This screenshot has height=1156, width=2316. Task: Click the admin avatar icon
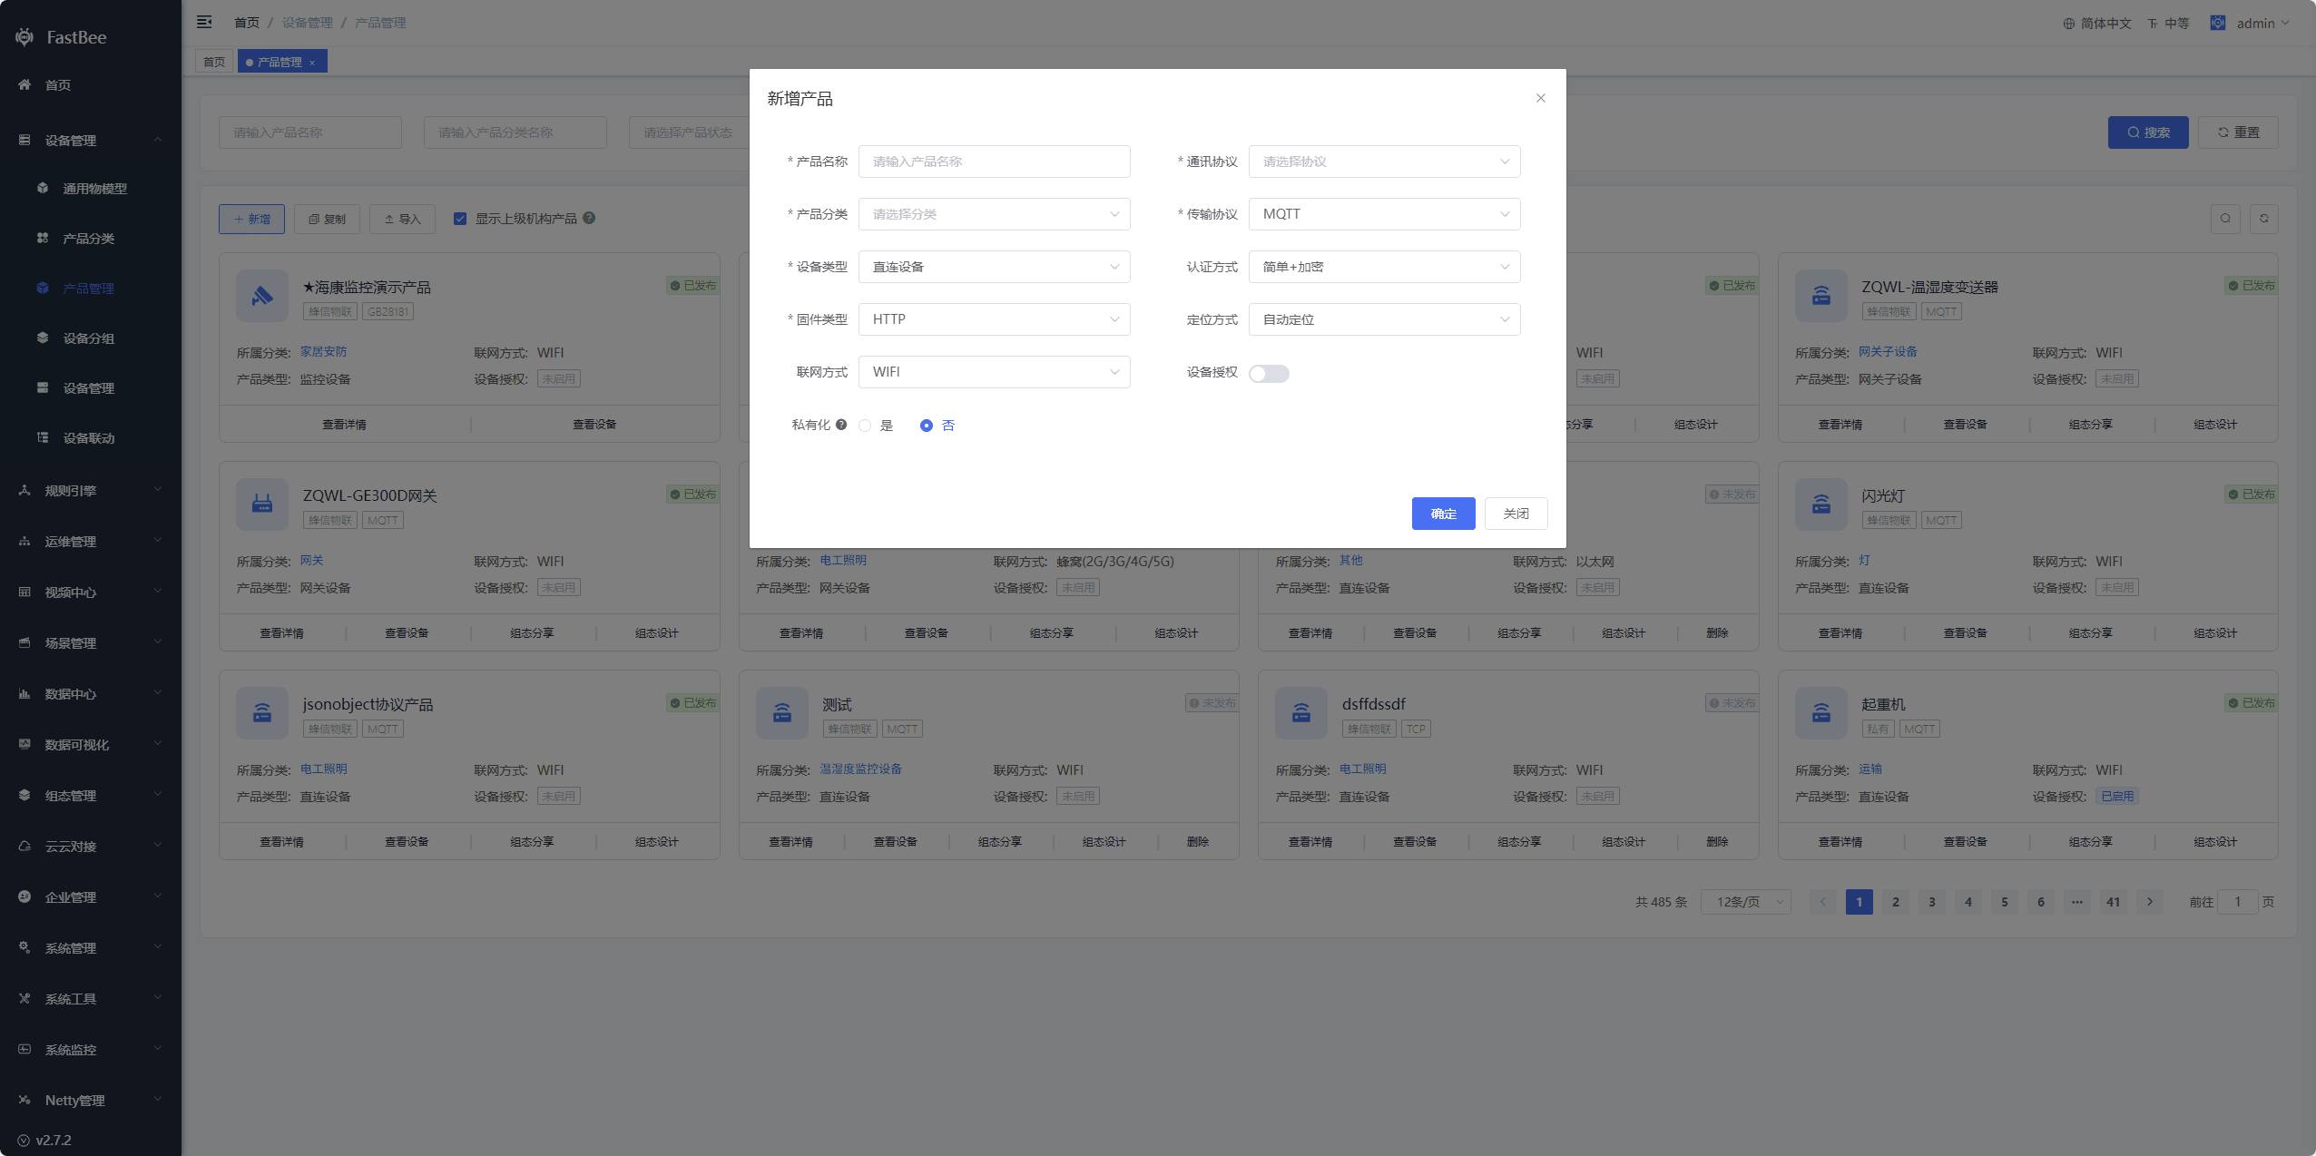click(x=2218, y=23)
